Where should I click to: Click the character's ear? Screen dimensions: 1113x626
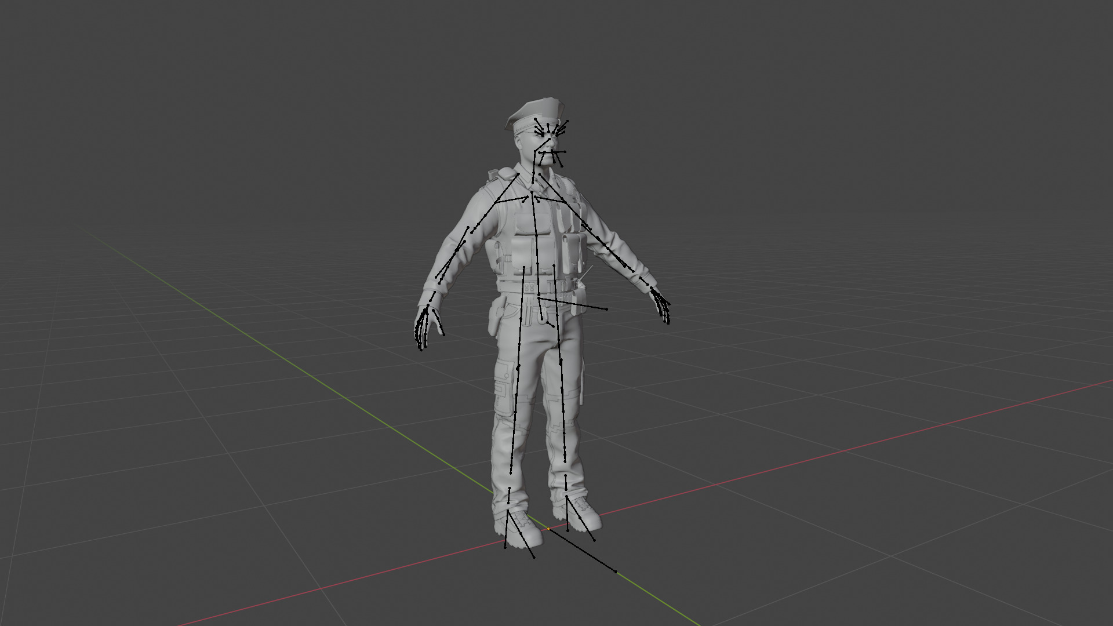(517, 143)
